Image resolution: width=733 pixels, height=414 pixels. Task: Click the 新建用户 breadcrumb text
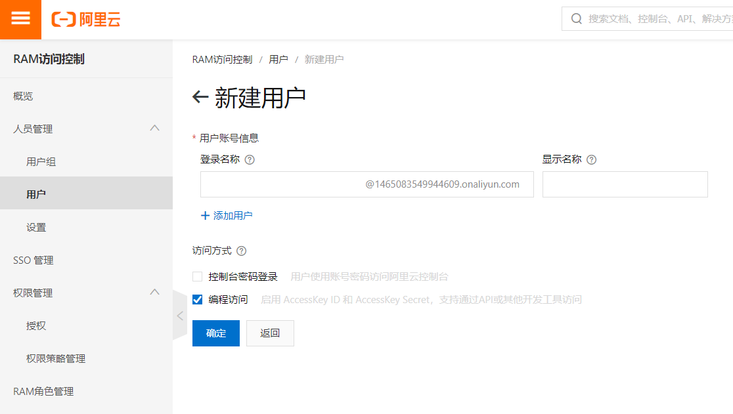point(324,60)
